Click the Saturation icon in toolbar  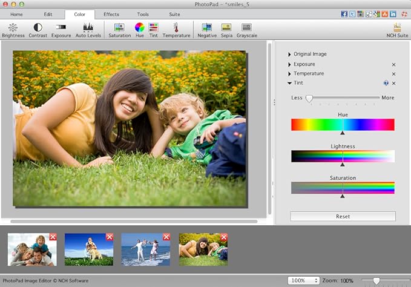pyautogui.click(x=119, y=28)
